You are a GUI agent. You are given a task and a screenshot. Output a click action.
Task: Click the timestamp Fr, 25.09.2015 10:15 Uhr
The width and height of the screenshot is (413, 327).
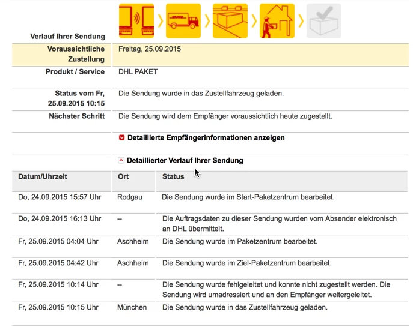tap(58, 308)
